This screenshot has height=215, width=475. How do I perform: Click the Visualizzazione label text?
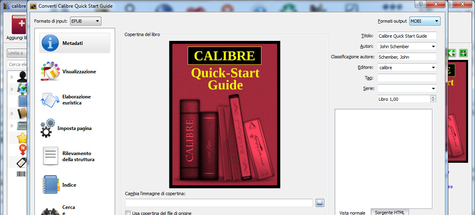click(x=79, y=72)
